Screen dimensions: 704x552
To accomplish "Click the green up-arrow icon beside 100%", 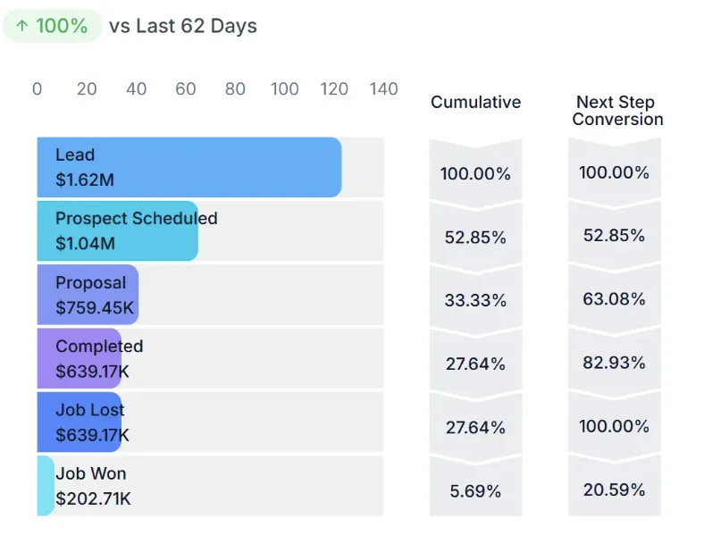I will click(x=21, y=26).
